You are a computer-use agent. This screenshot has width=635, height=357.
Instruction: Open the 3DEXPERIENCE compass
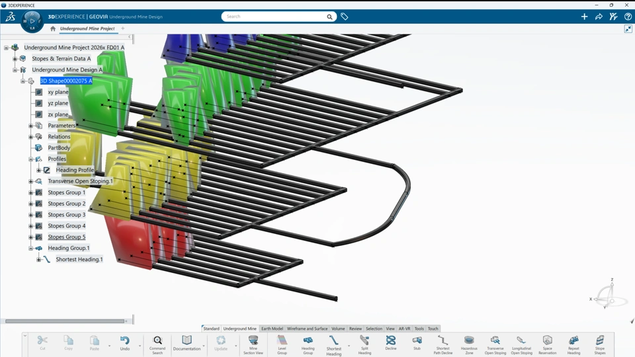click(x=32, y=20)
